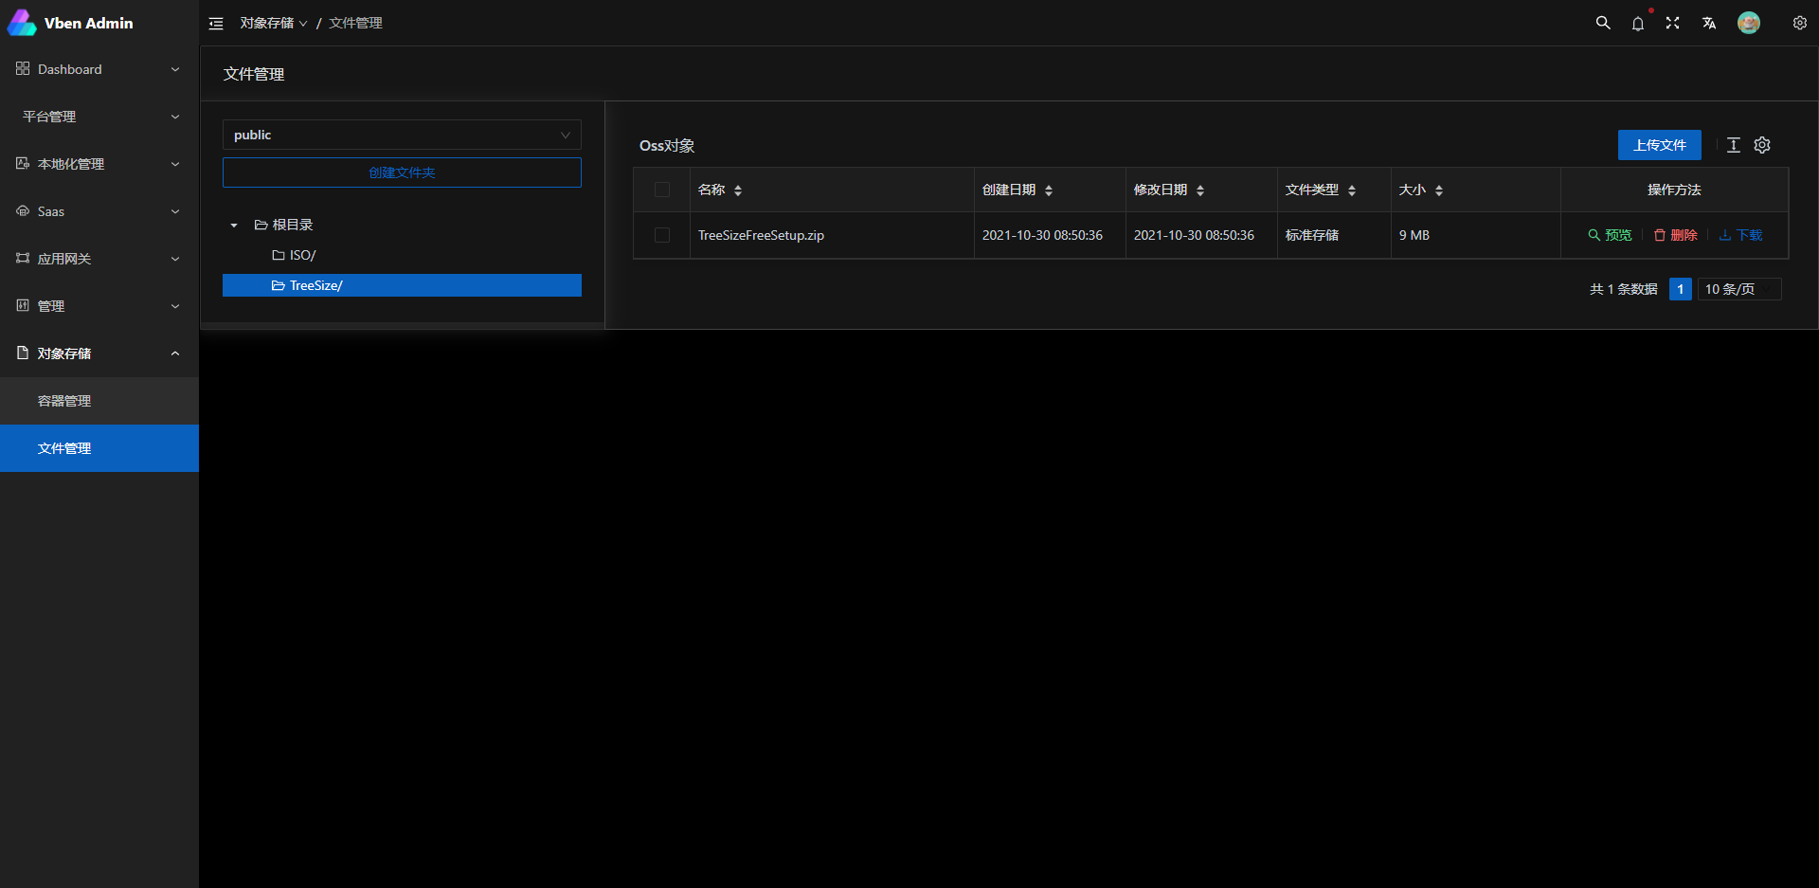Switch interface language with the translate icon
Viewport: 1819px width, 888px height.
pyautogui.click(x=1709, y=23)
